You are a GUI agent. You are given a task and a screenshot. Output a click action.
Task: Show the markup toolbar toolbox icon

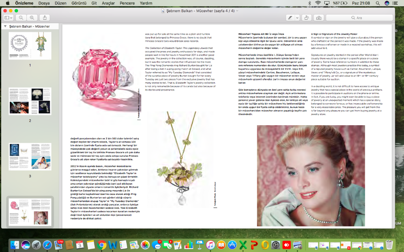(318, 18)
